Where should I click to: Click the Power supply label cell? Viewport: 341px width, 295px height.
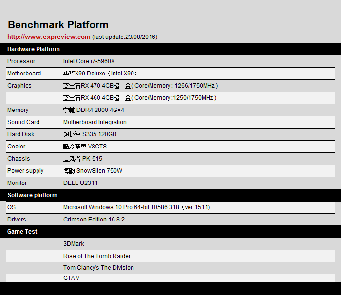click(x=34, y=171)
